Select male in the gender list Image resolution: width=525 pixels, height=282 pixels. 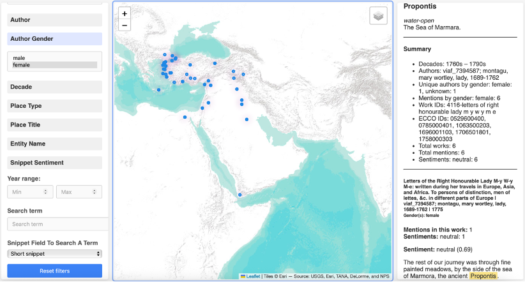click(x=19, y=58)
